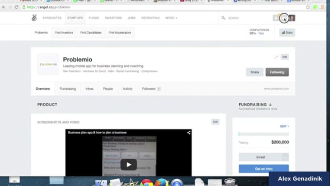The width and height of the screenshot is (330, 186).
Task: Select the Problemio sub-navigation tab
Action: coord(41,33)
